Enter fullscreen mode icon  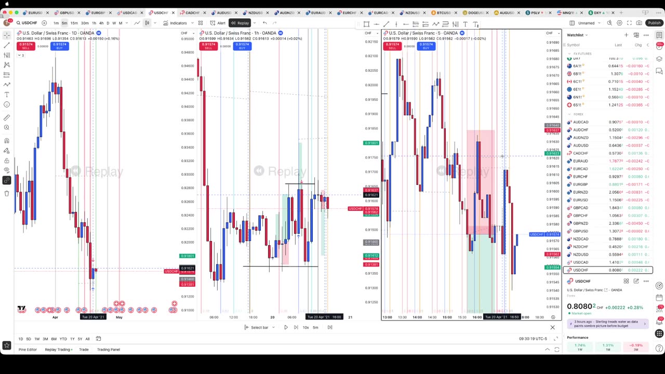[x=629, y=23]
